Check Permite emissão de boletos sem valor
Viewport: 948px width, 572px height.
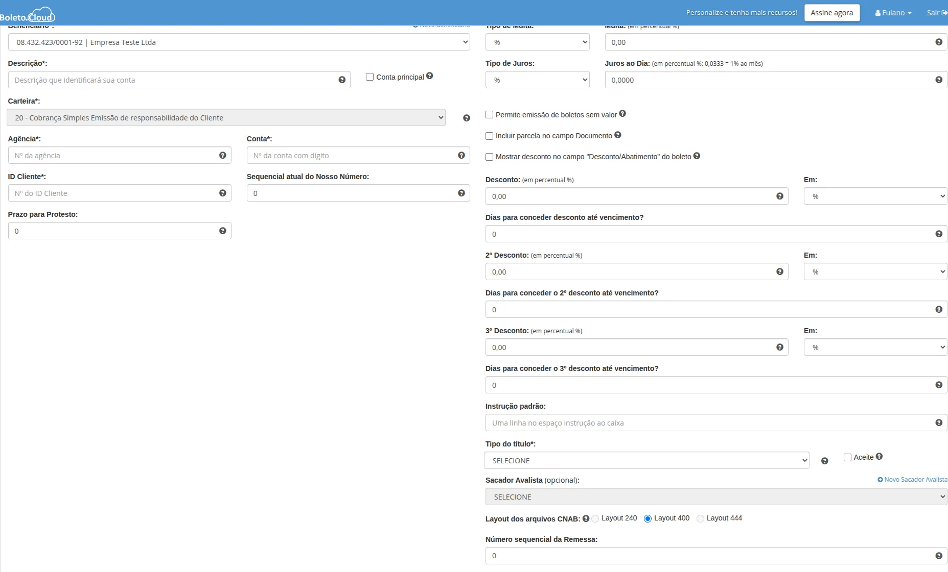489,115
